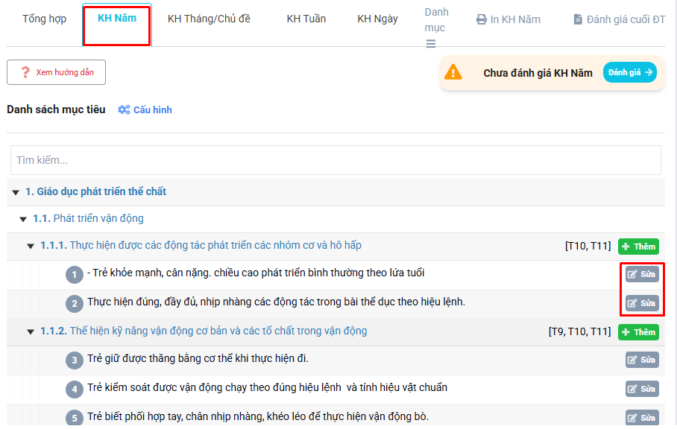Image resolution: width=677 pixels, height=429 pixels.
Task: Go to the KH Tuần tab
Action: point(306,19)
